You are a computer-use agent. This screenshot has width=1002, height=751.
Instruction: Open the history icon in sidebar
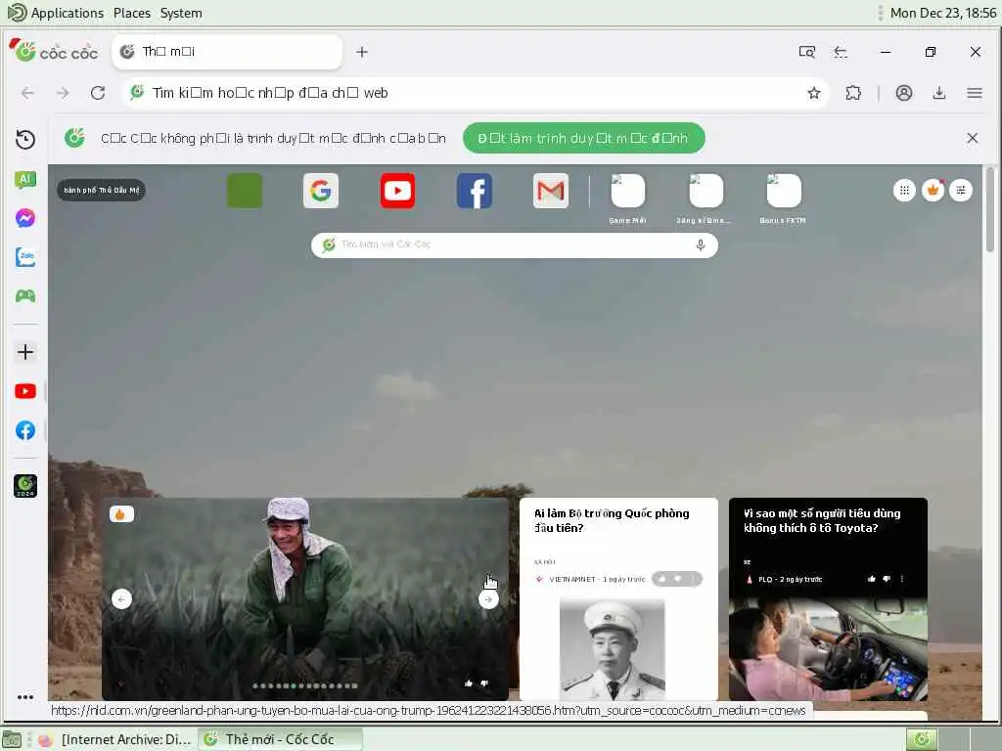[25, 139]
